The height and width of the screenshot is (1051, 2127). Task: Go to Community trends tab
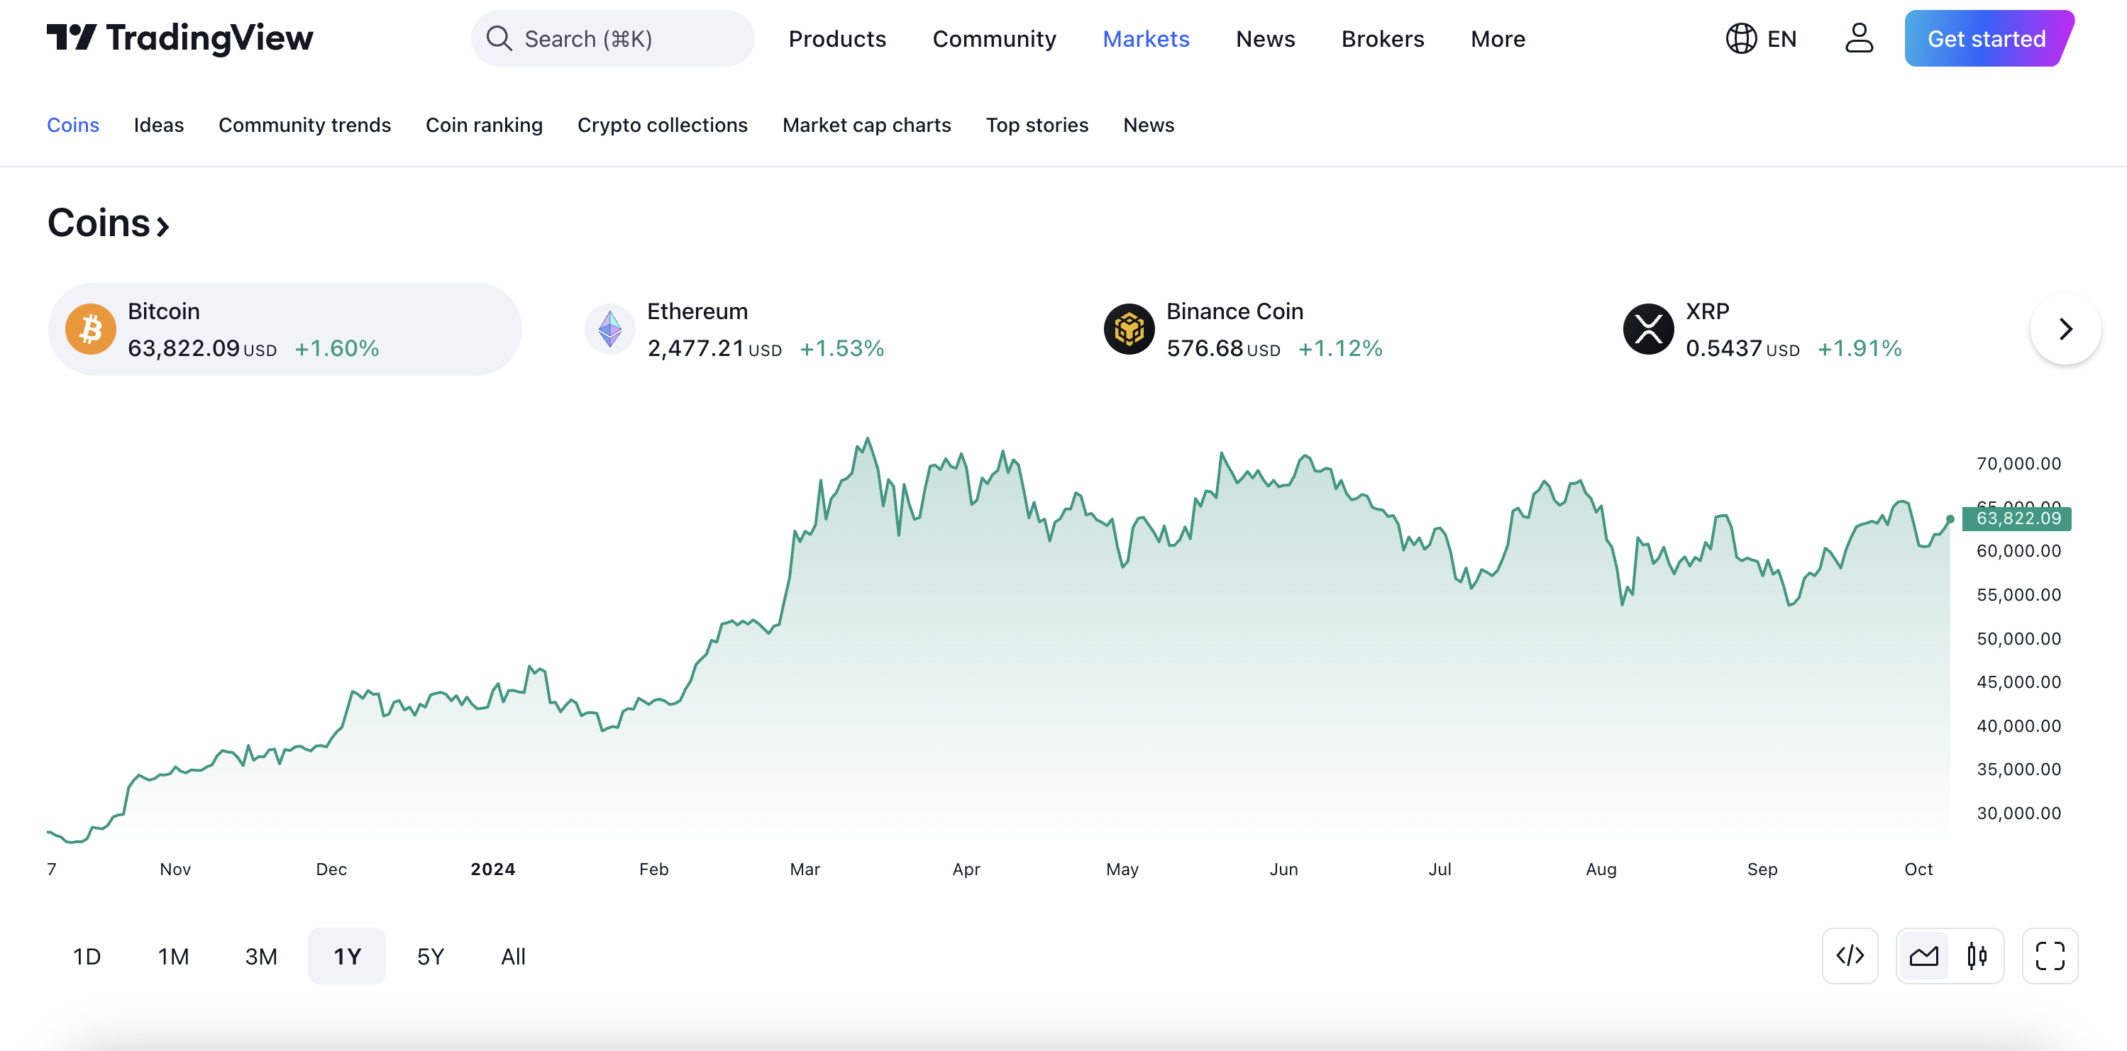click(x=304, y=125)
